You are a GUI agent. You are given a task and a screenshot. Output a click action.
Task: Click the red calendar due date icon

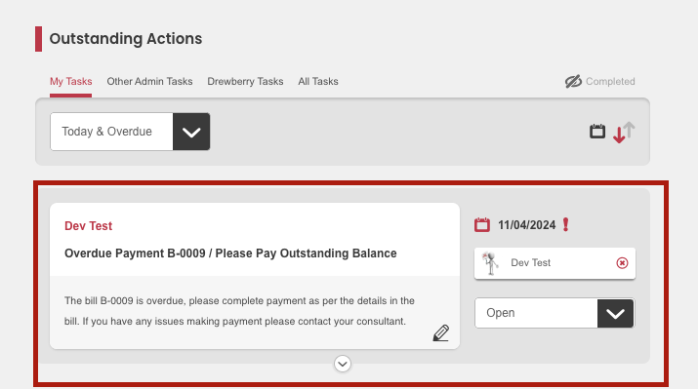[482, 225]
